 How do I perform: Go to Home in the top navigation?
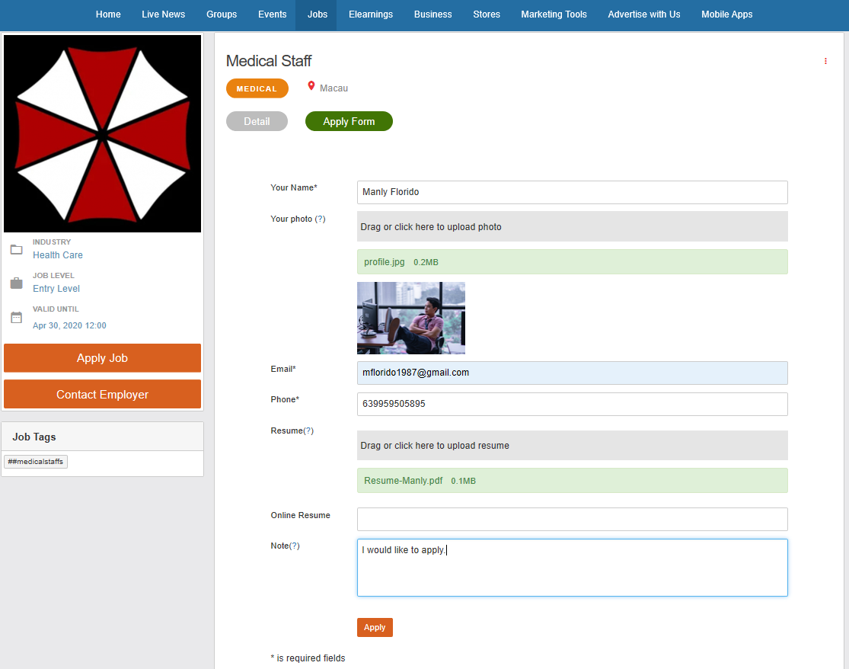(108, 14)
